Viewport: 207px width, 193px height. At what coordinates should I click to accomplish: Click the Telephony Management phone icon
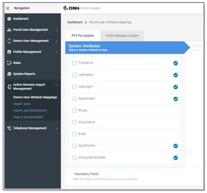click(x=9, y=128)
